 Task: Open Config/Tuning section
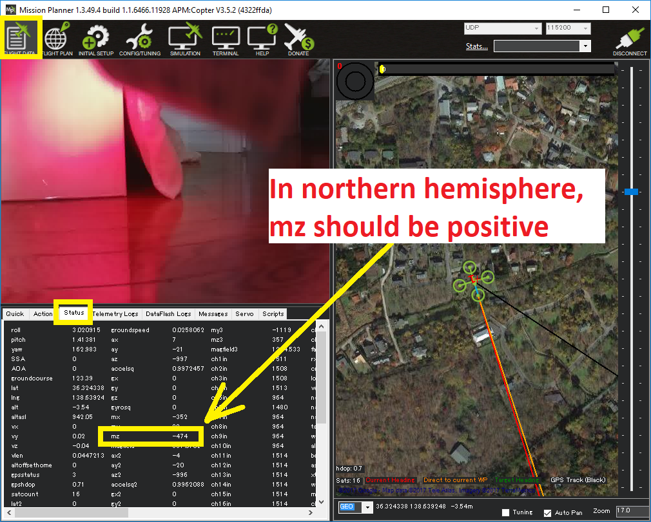(140, 39)
